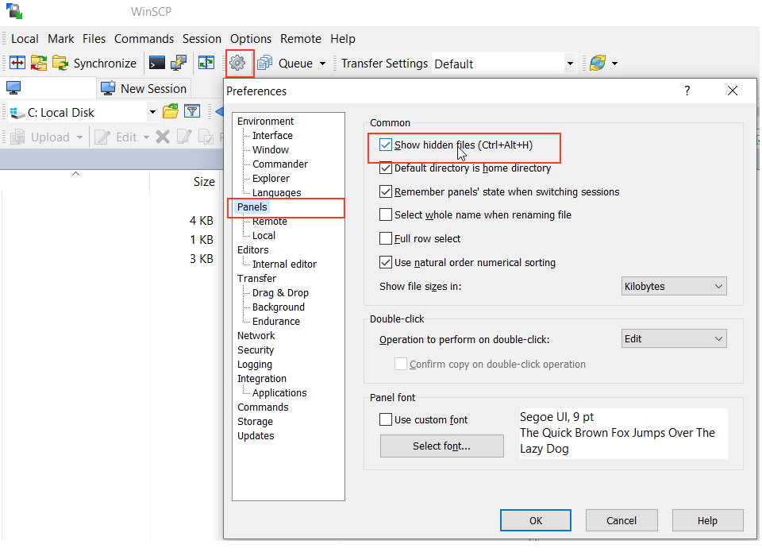Toggle Default directory is home directory checkbox
This screenshot has width=762, height=556.
[x=386, y=168]
